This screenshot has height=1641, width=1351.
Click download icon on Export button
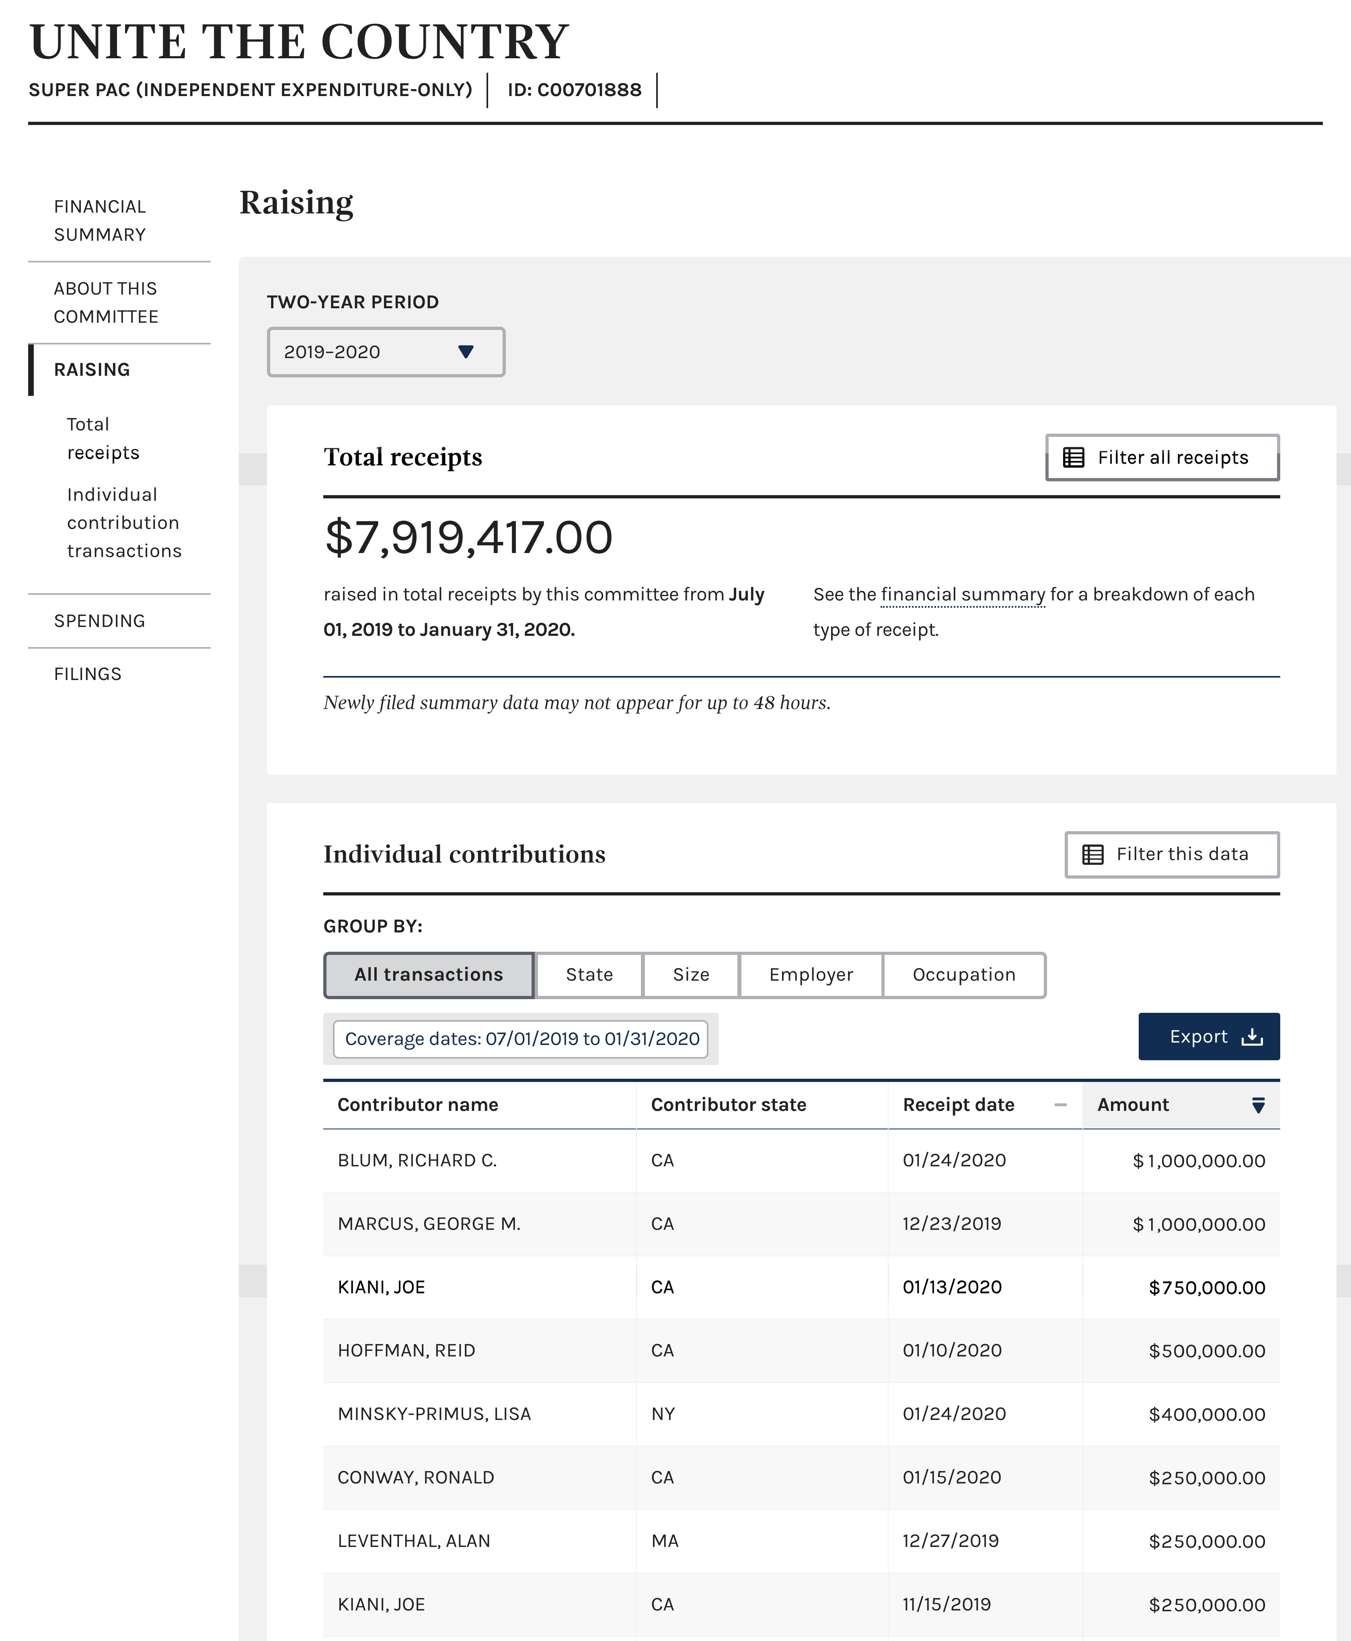click(1251, 1037)
